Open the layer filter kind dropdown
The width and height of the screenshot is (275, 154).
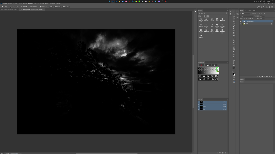point(245,14)
